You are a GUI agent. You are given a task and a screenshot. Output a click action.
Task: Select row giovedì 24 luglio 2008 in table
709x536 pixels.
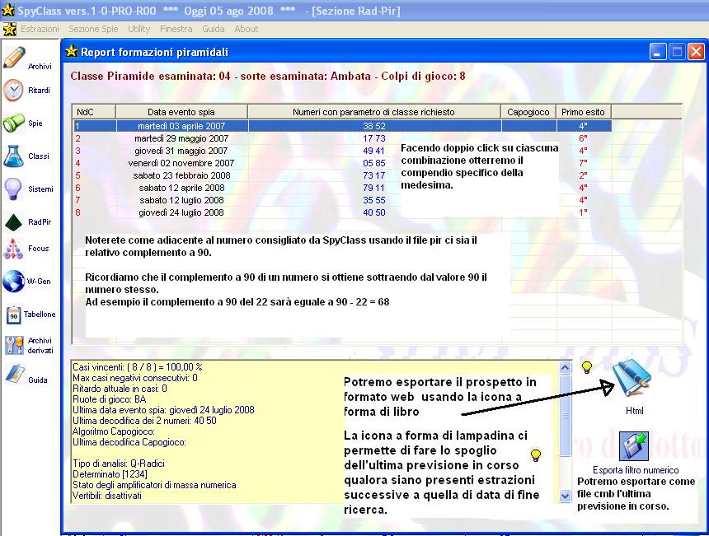point(342,212)
